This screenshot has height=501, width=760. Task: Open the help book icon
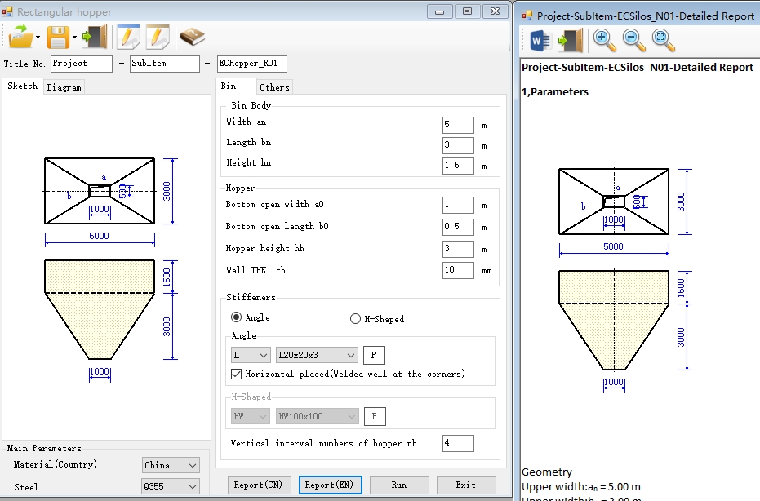[192, 37]
